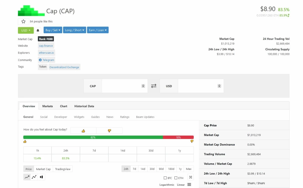Open the cap.finance website link

tap(46, 46)
